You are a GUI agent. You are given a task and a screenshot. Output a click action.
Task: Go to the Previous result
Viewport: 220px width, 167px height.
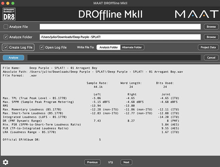tap(92, 162)
